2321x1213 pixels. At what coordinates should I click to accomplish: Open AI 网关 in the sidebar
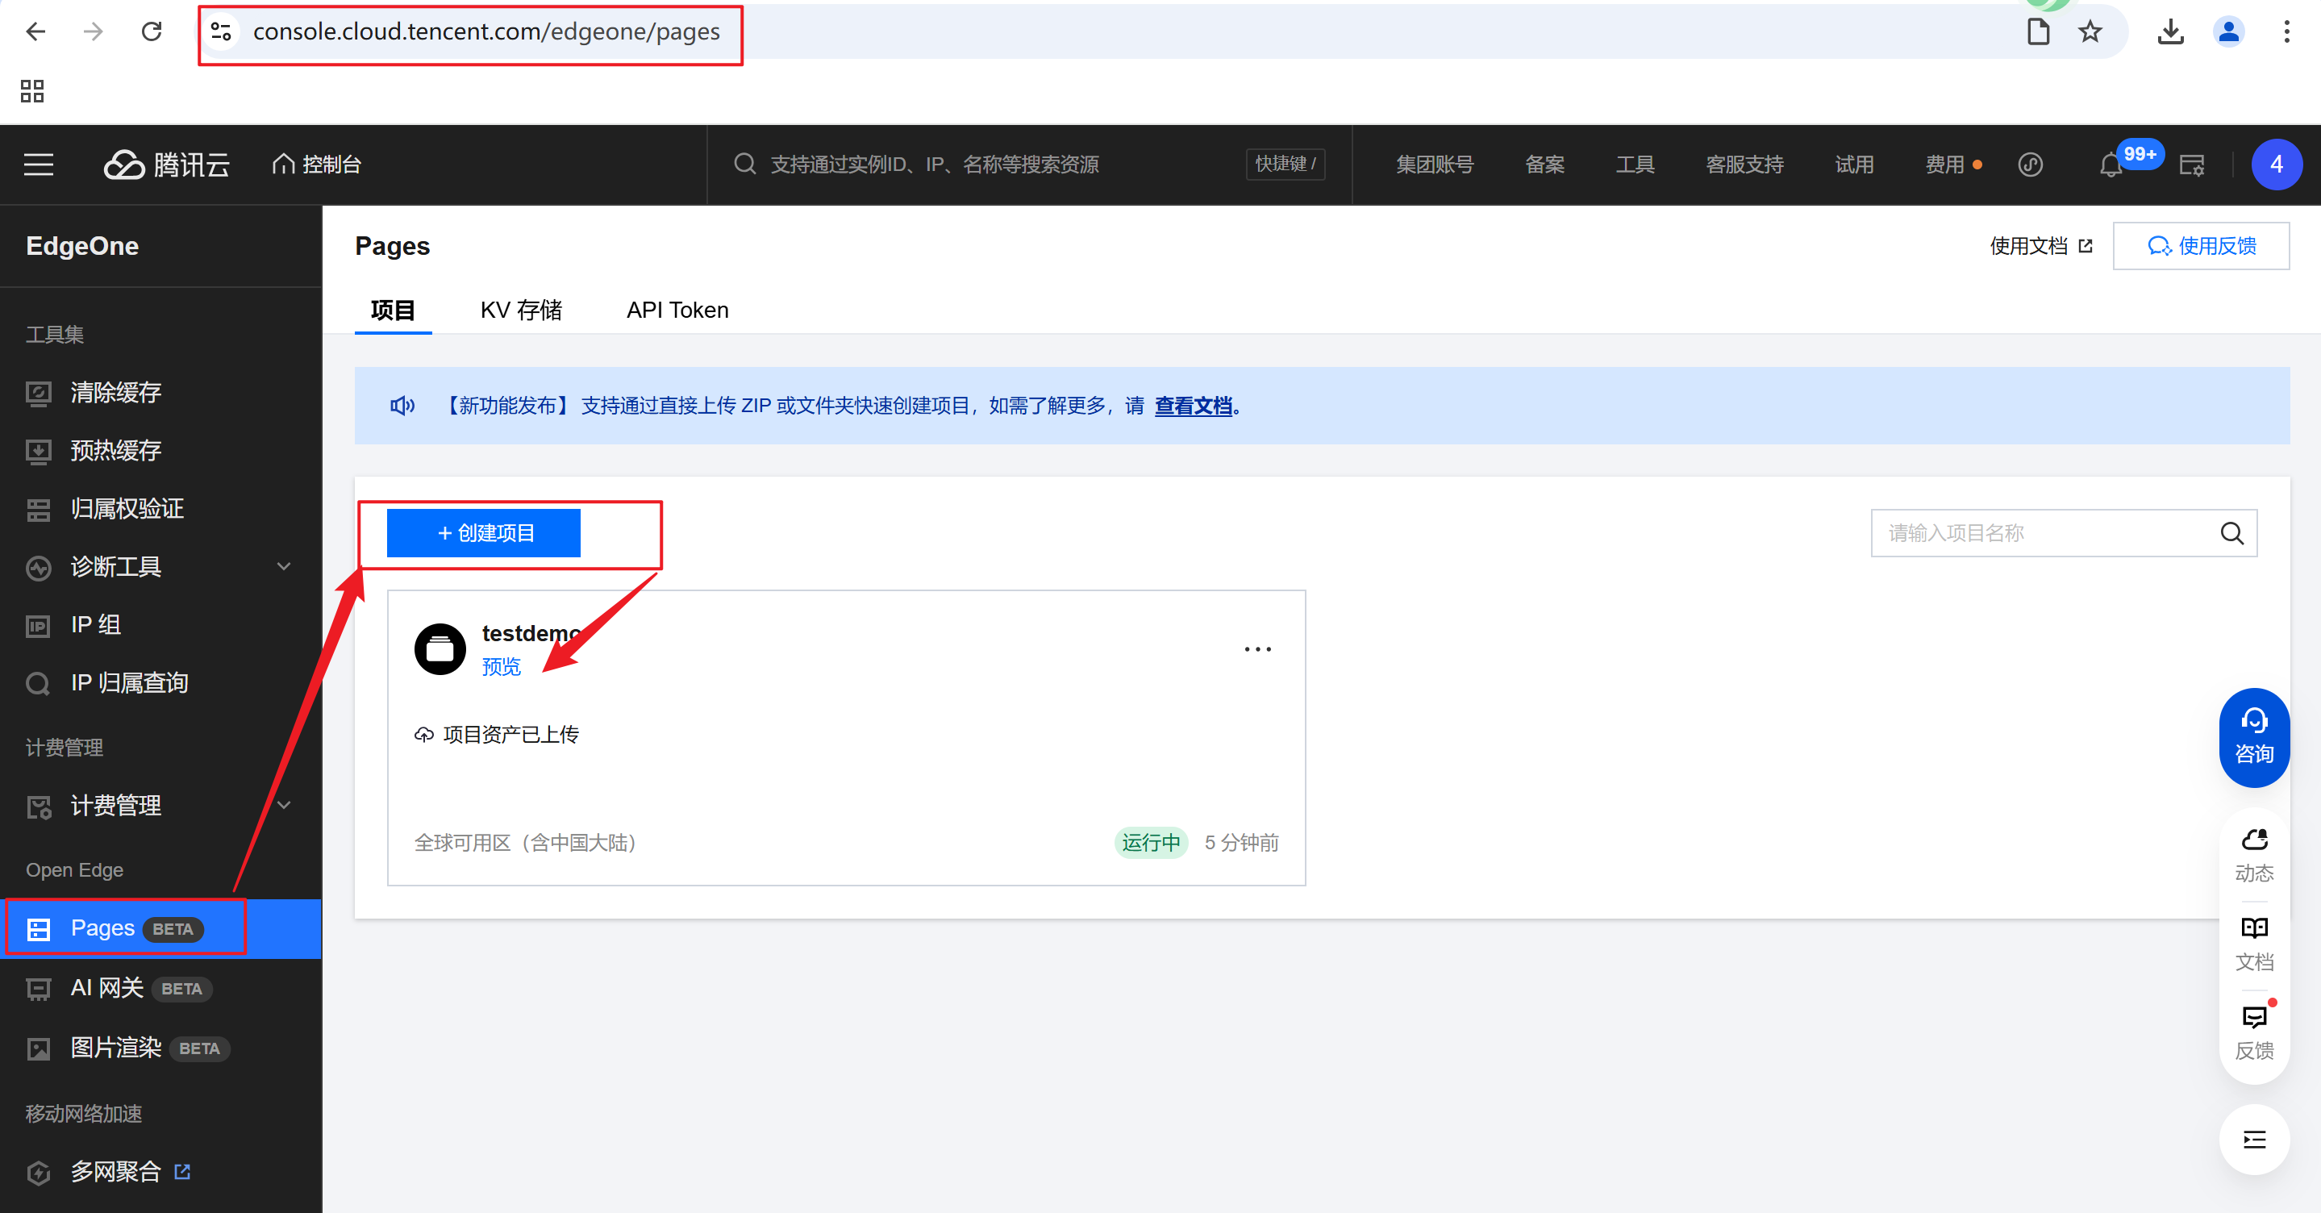[x=107, y=989]
